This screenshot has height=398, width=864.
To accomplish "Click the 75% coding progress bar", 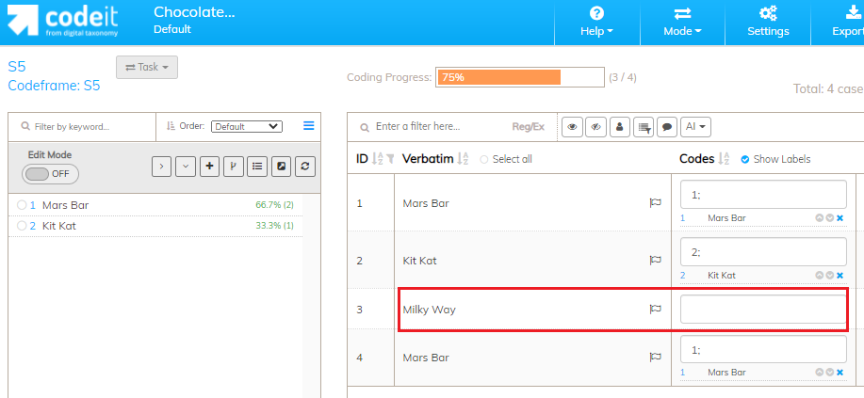I will 519,77.
